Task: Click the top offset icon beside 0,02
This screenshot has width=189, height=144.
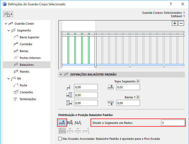Action: [x=110, y=87]
